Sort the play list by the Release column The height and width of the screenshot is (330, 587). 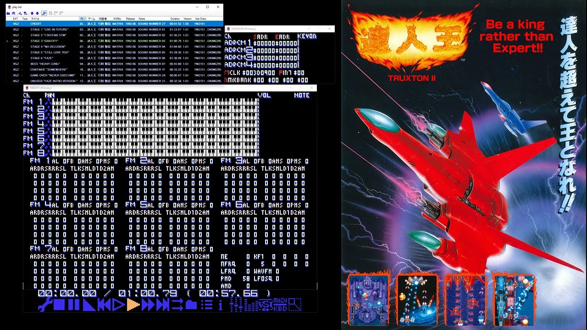[x=131, y=19]
